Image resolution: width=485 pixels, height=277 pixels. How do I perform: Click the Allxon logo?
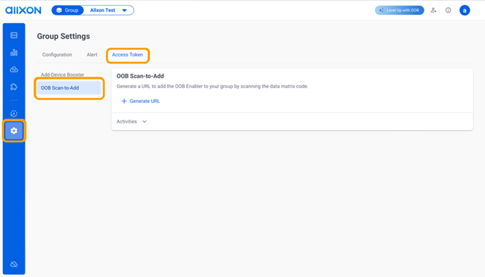(x=23, y=10)
